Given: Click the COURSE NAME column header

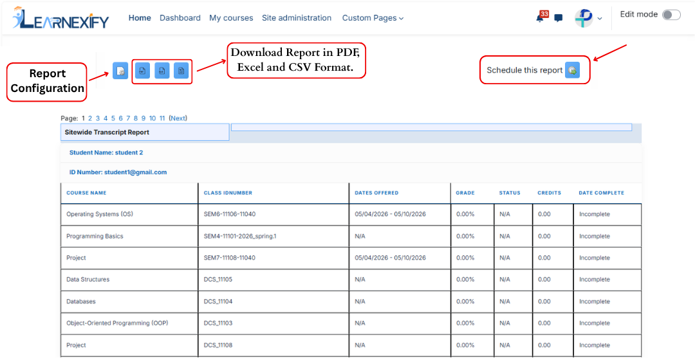Looking at the screenshot, I should pos(86,193).
